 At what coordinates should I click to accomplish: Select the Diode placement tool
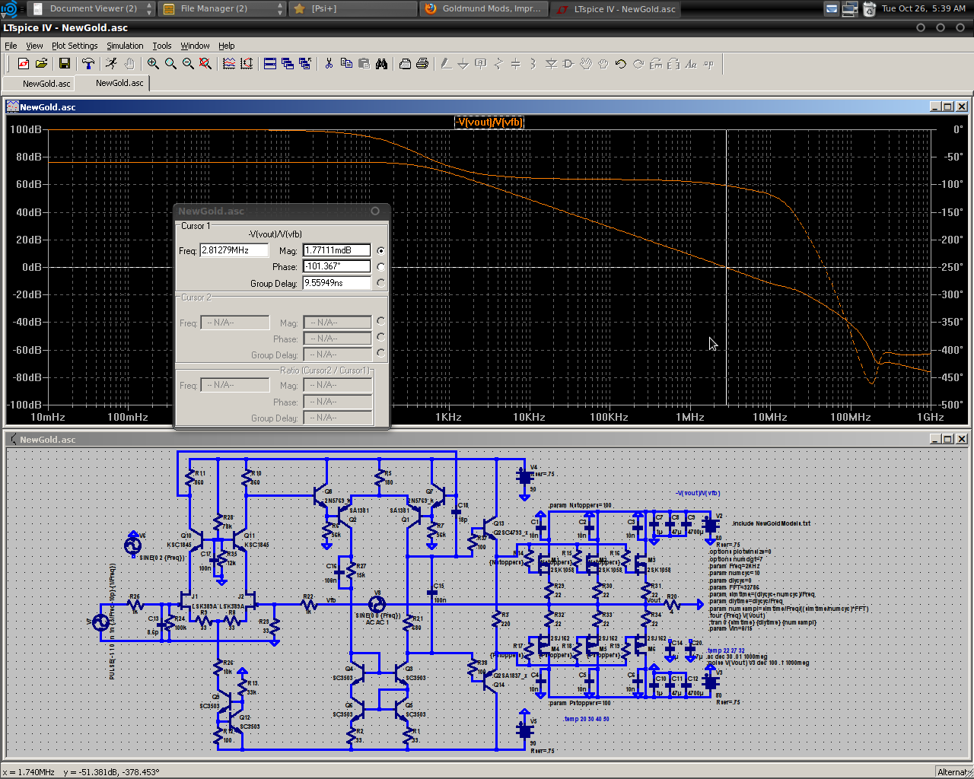pyautogui.click(x=551, y=64)
